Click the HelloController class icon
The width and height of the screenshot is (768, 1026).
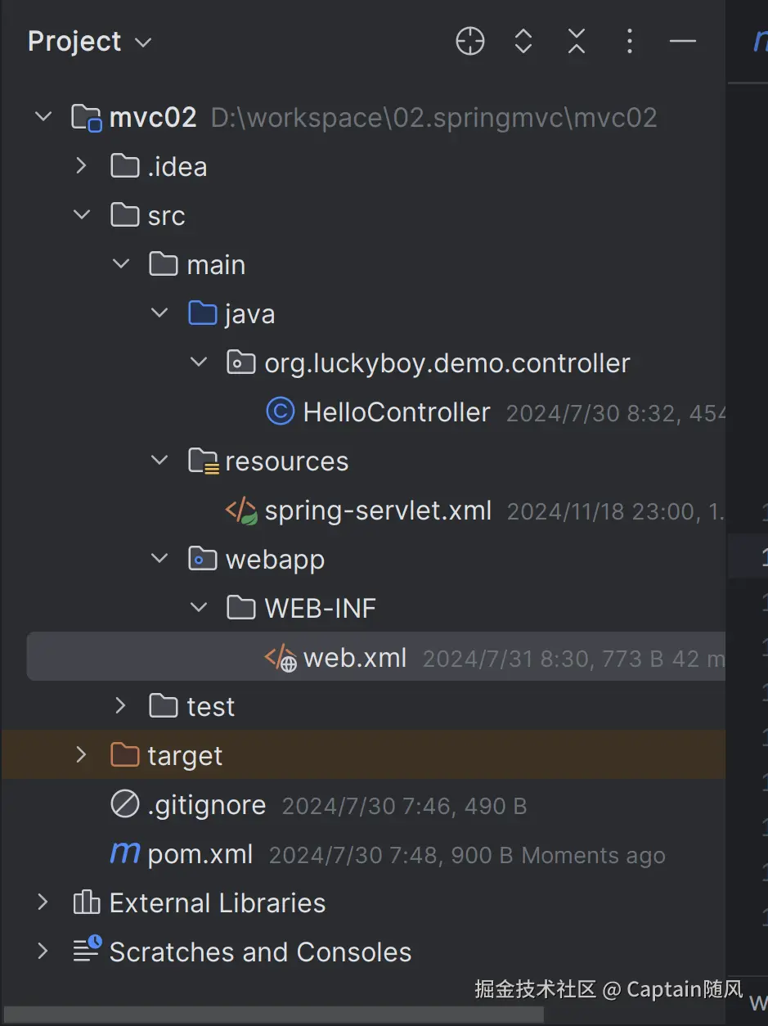(279, 412)
